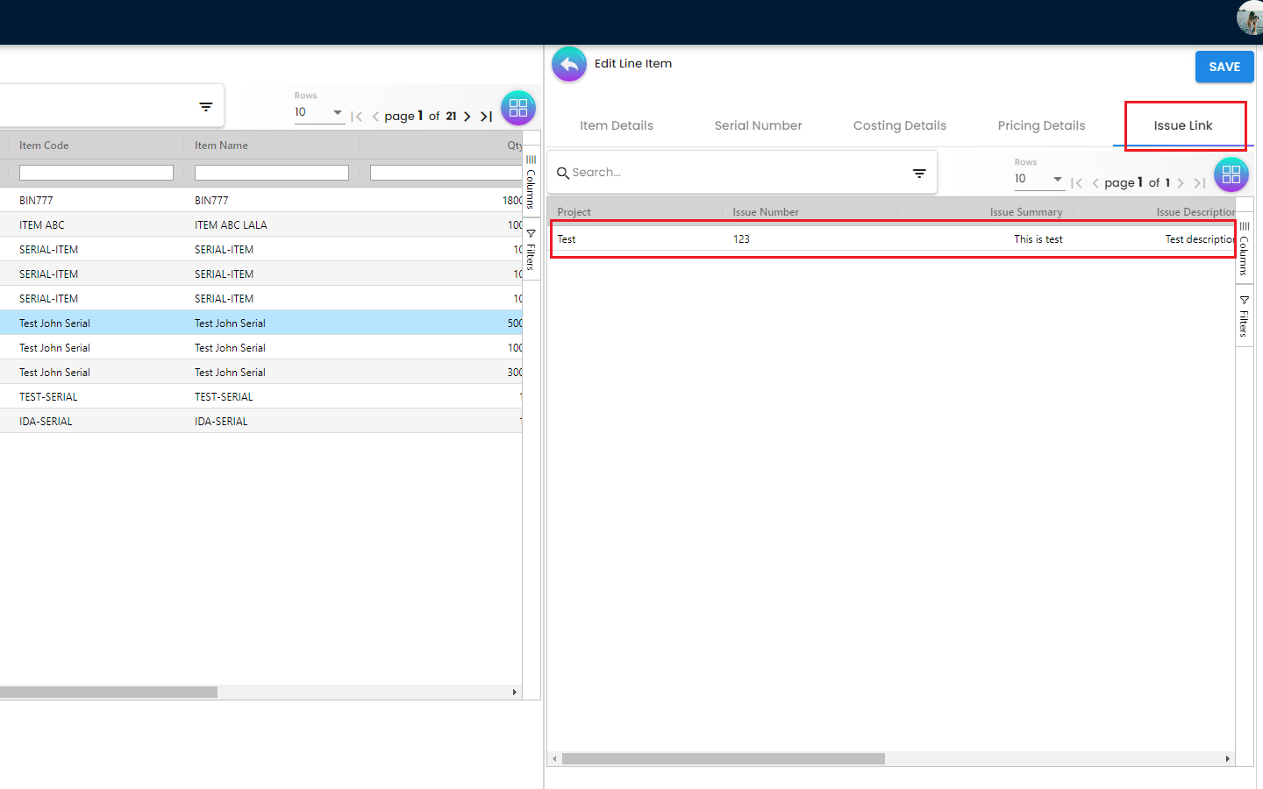
Task: Switch to the Serial Number tab
Action: (x=758, y=125)
